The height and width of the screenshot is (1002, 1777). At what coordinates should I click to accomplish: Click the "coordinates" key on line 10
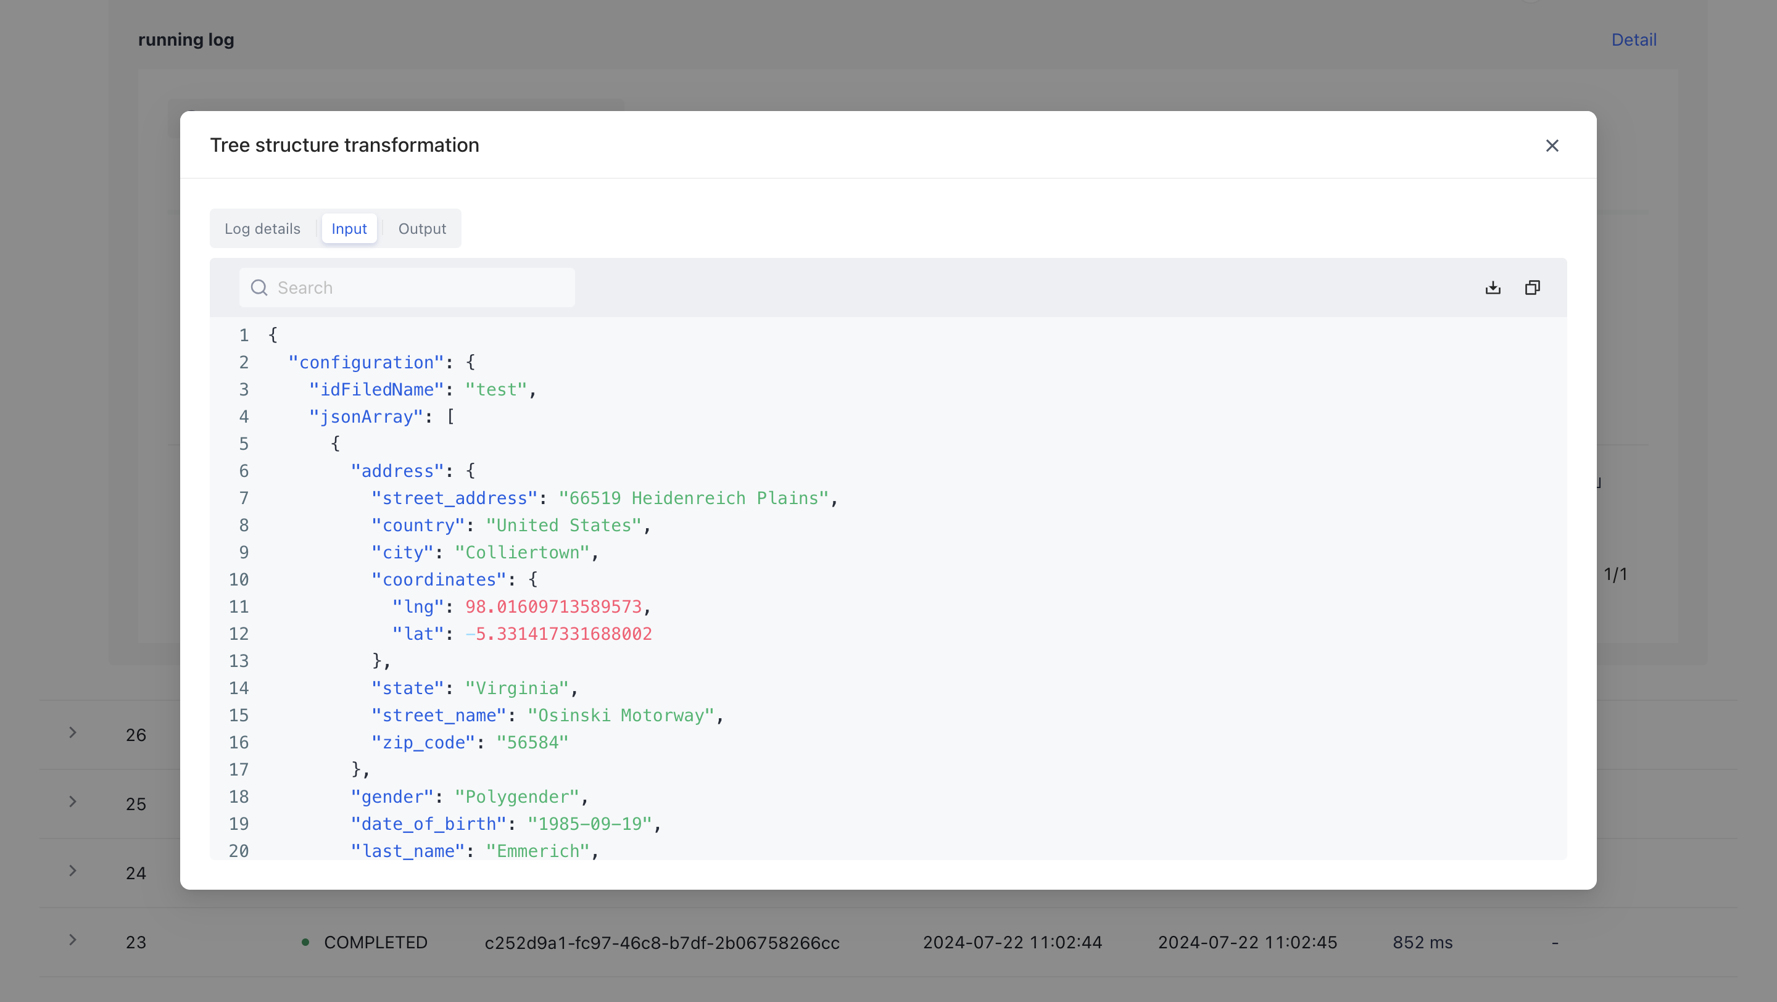439,579
